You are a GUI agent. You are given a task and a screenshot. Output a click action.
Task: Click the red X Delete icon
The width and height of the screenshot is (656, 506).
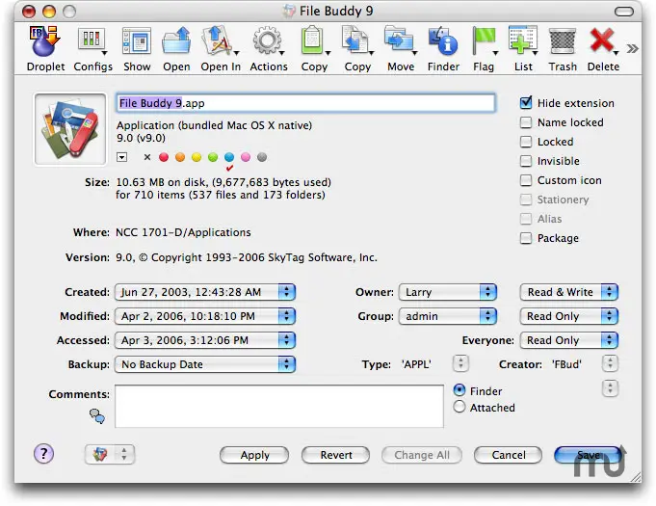[x=603, y=41]
